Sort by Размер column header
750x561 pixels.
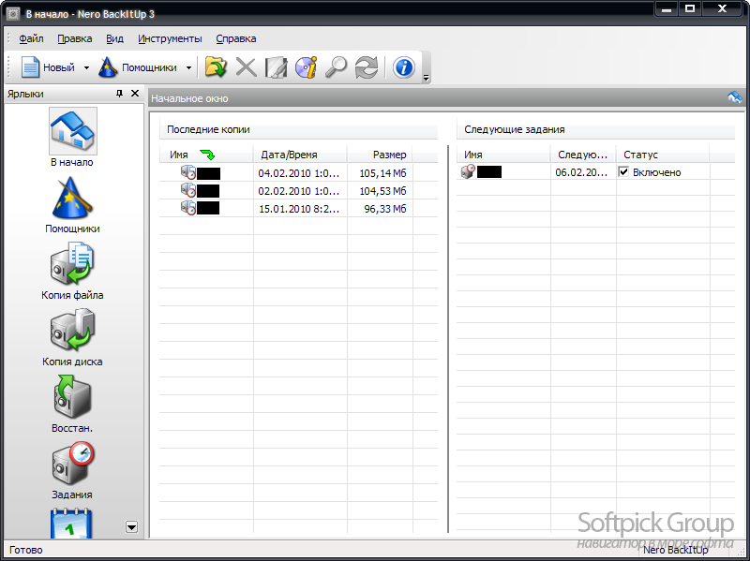click(380, 155)
